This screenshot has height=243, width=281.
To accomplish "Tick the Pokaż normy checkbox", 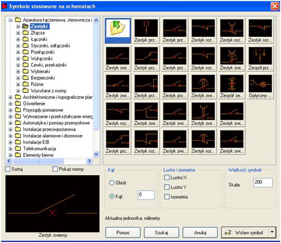I will tap(55, 169).
